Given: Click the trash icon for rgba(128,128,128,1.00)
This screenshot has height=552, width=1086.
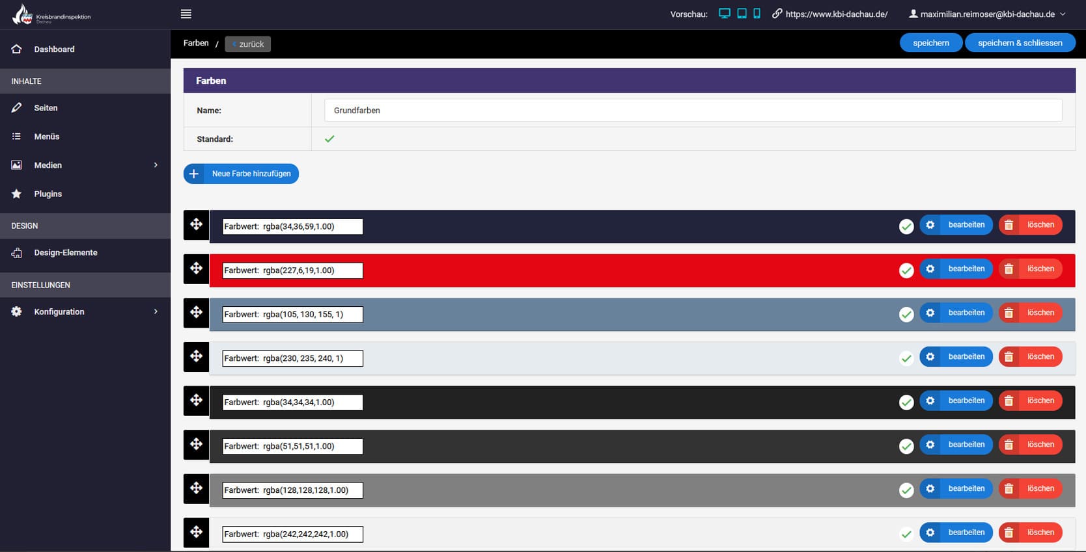Looking at the screenshot, I should tap(1009, 489).
